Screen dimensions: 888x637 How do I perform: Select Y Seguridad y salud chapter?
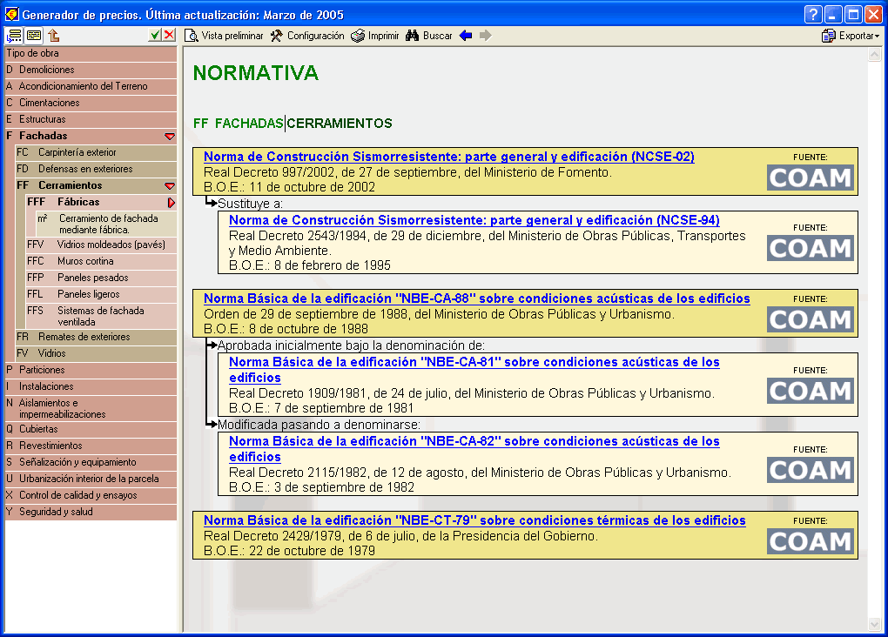(91, 512)
